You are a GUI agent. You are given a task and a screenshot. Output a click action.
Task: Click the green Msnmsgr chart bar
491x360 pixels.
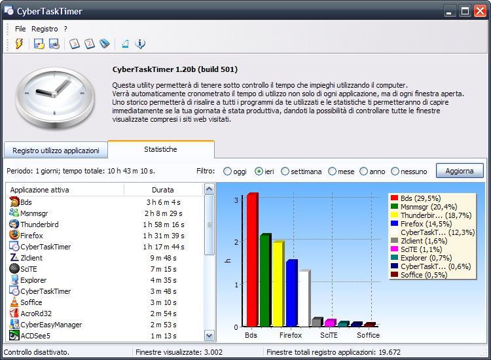(265, 280)
